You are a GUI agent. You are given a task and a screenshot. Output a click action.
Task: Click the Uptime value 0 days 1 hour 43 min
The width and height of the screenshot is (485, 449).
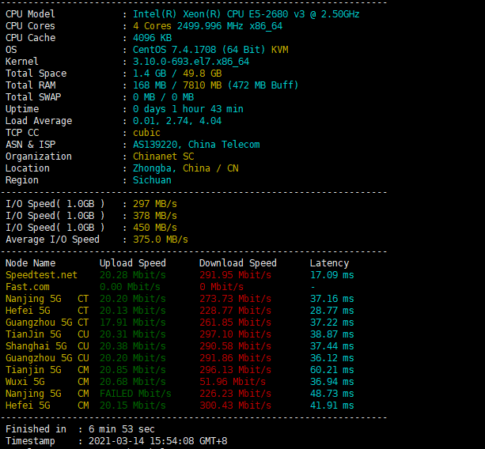pyautogui.click(x=188, y=109)
